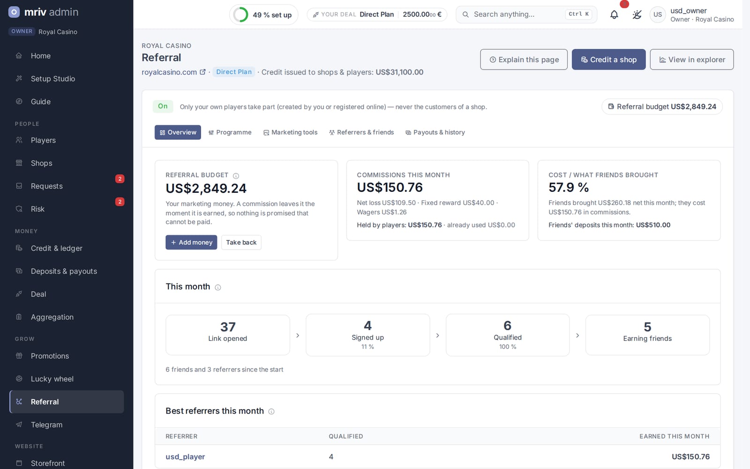
Task: Click the Your Deal Direct Plan pill
Action: [377, 15]
